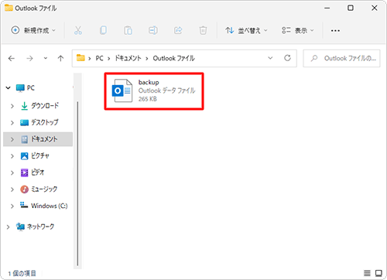The width and height of the screenshot is (387, 280).
Task: Select Outlook ファイル in address breadcrumb
Action: 174,58
